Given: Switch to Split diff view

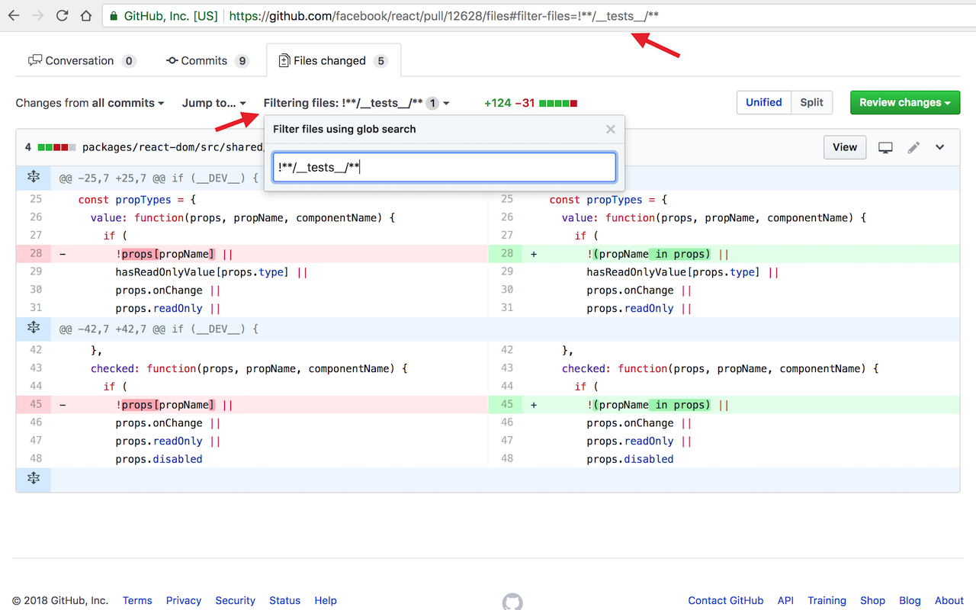Looking at the screenshot, I should point(811,102).
